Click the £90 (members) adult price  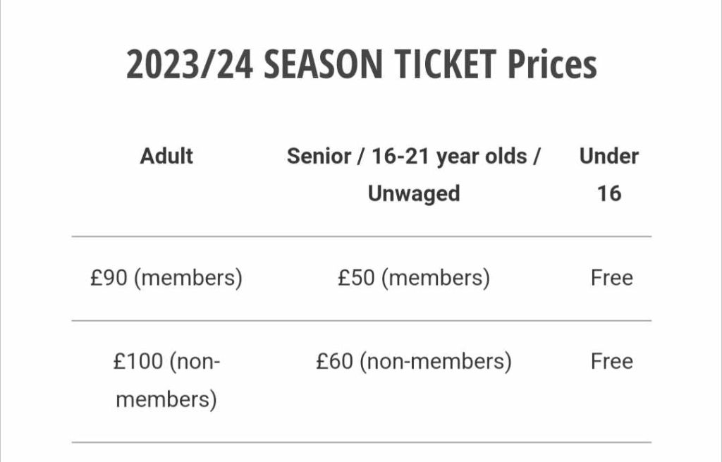(x=166, y=278)
